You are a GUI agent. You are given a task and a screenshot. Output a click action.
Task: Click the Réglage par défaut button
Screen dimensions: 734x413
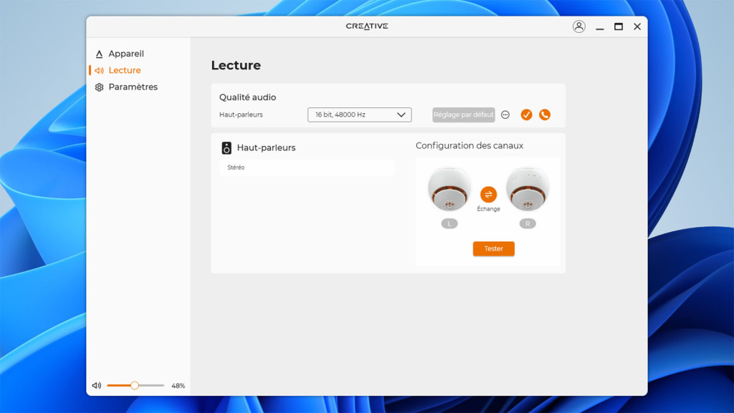tap(464, 115)
